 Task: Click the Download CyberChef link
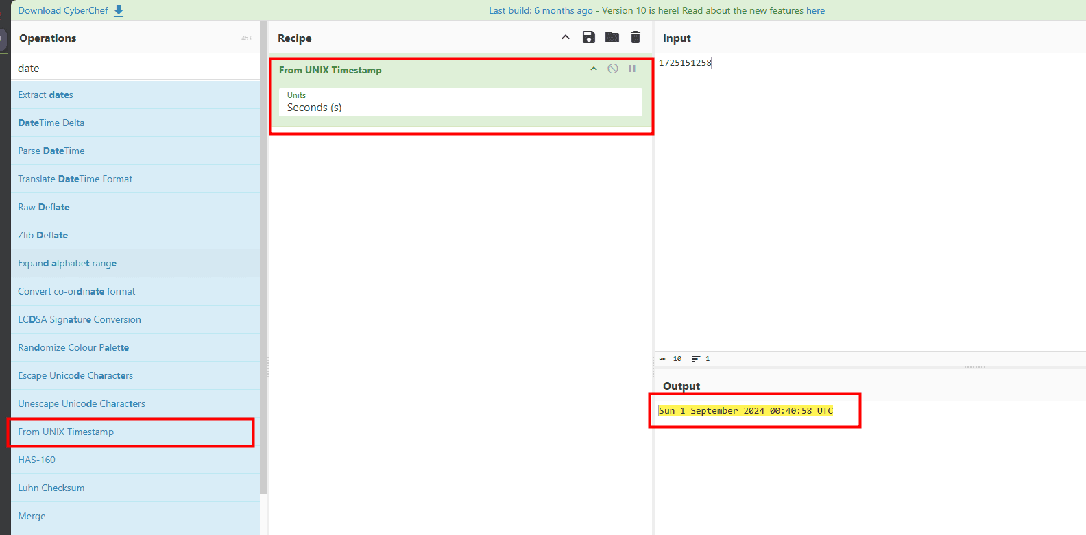(x=63, y=11)
